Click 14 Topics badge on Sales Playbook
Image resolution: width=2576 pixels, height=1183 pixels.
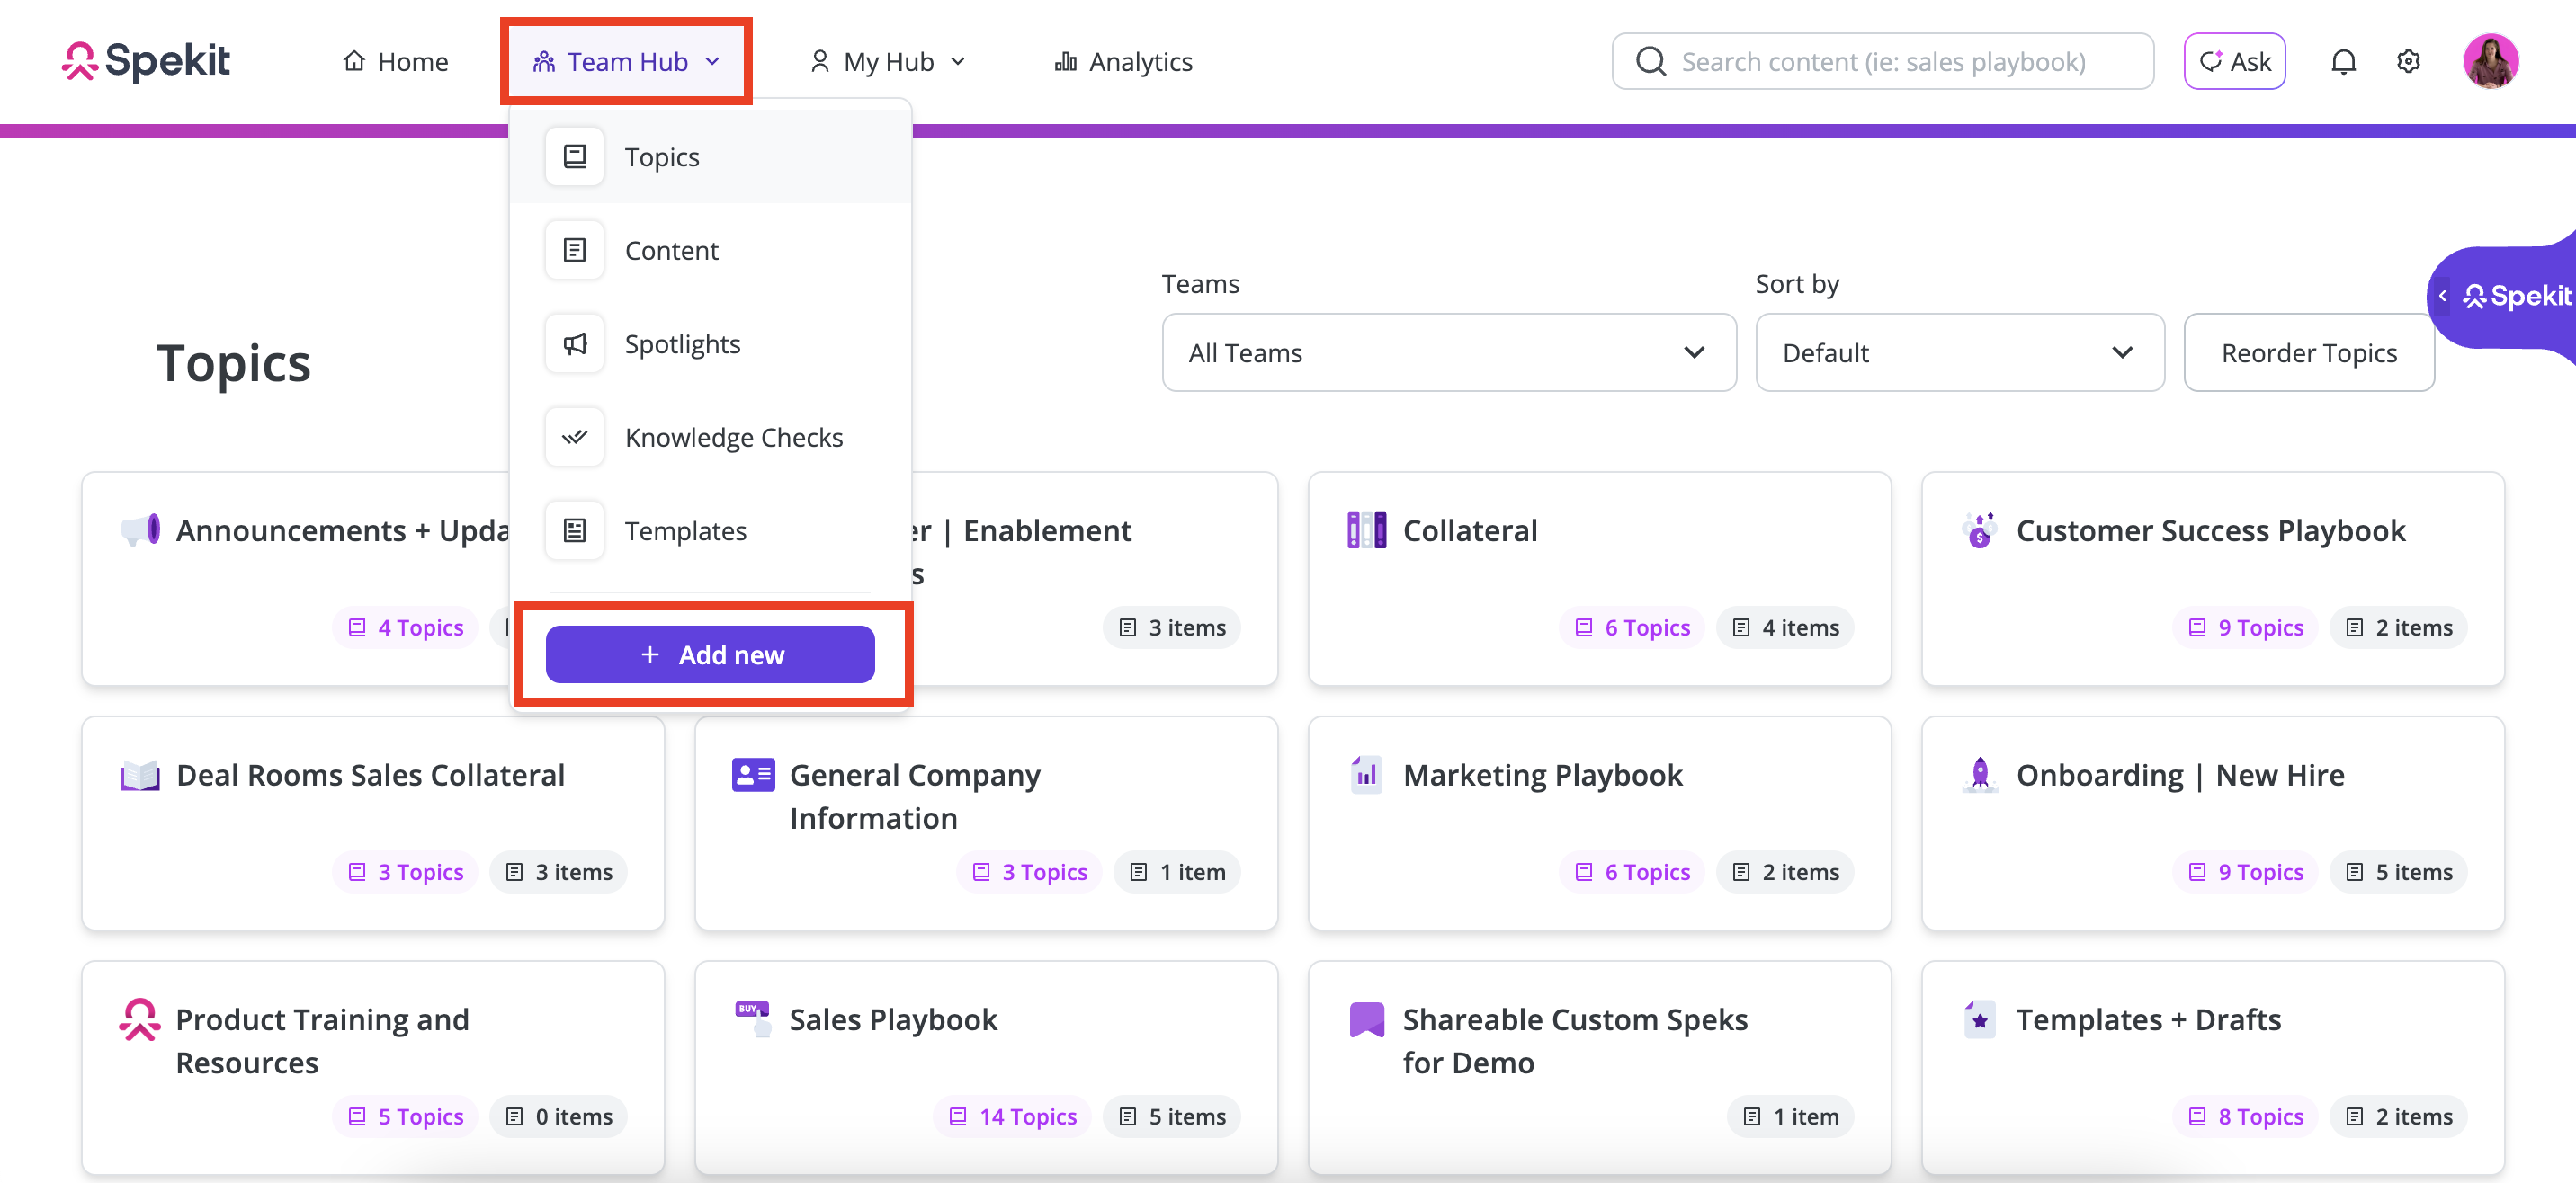[1012, 1116]
